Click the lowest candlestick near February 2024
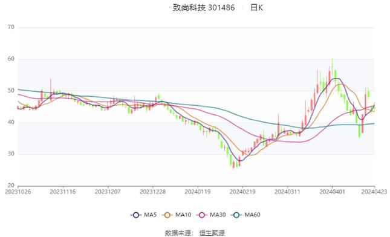390x237 pixels. [x=233, y=164]
